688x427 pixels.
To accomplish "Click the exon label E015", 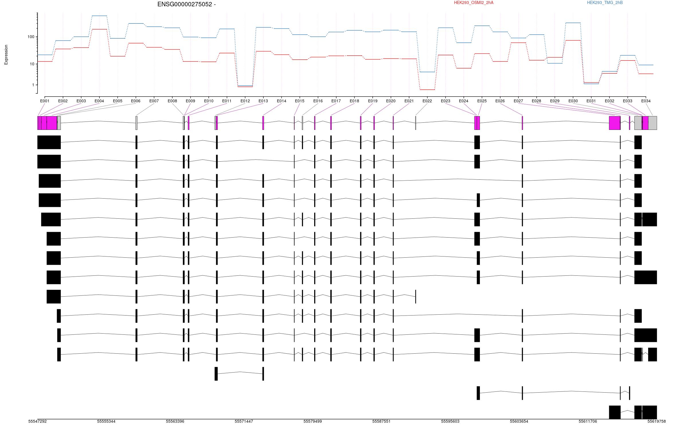I will tap(300, 101).
